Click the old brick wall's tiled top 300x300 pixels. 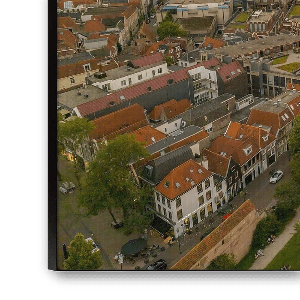214,236
